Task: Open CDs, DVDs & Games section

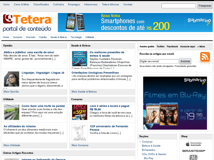Action: pos(154,154)
